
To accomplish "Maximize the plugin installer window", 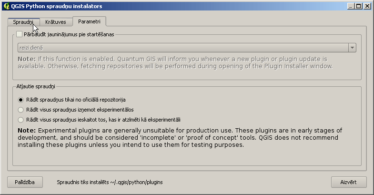I will coord(358,6).
